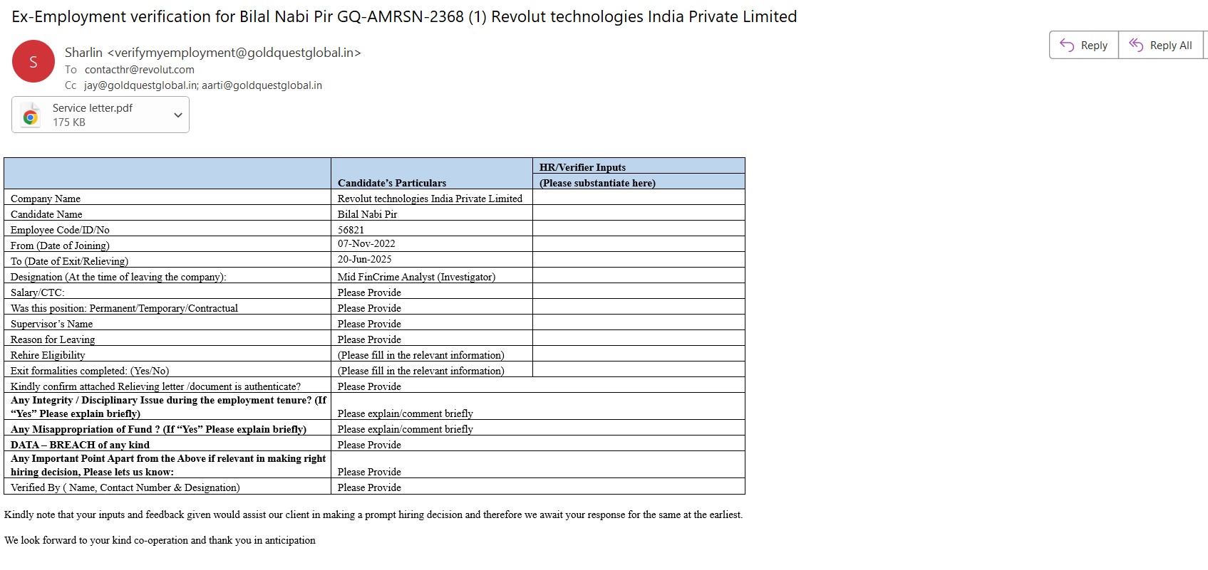Viewport: 1208px width, 570px height.
Task: Click the "Reason for Leaving" label
Action: (53, 339)
